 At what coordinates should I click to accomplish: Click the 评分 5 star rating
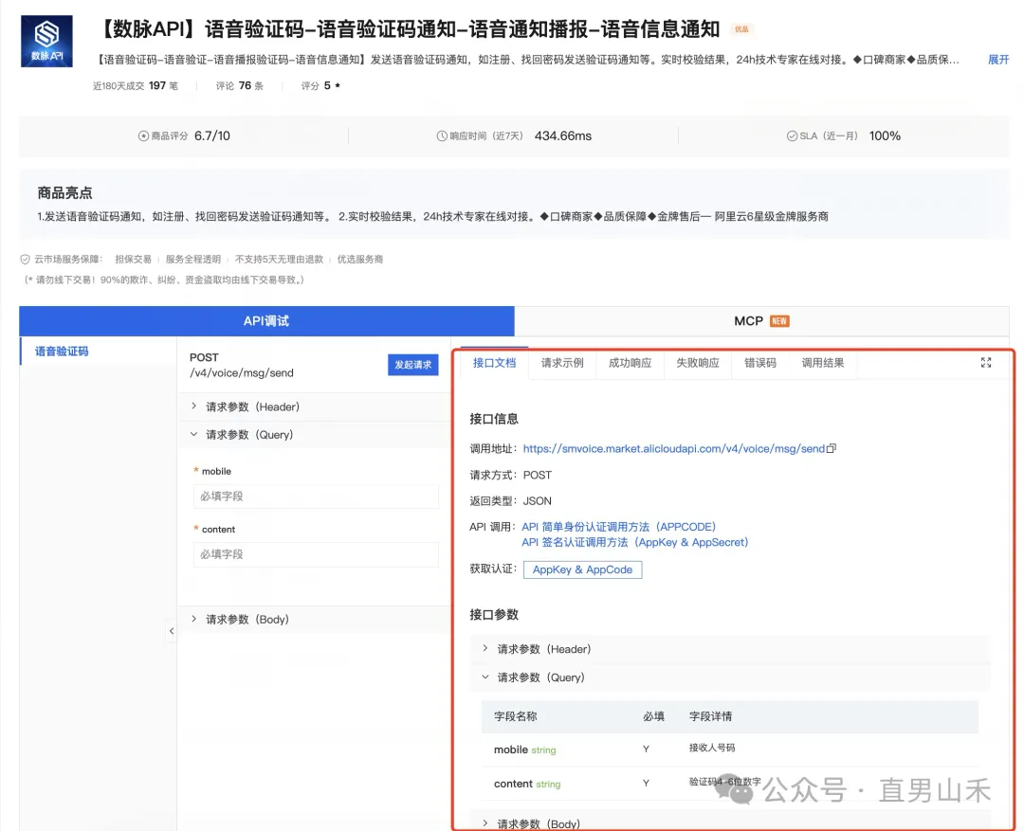click(x=320, y=85)
